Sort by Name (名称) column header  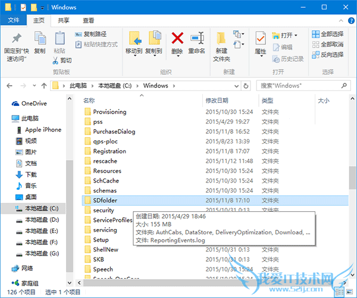point(89,101)
